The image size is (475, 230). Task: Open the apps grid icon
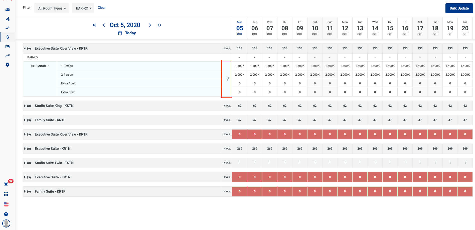[x=6, y=194]
